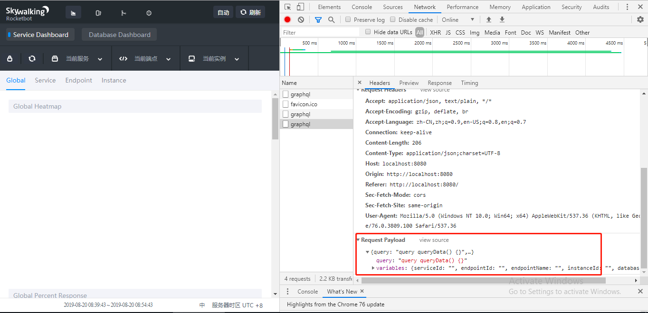Open the Timing tab of request details
The image size is (648, 313).
(469, 83)
